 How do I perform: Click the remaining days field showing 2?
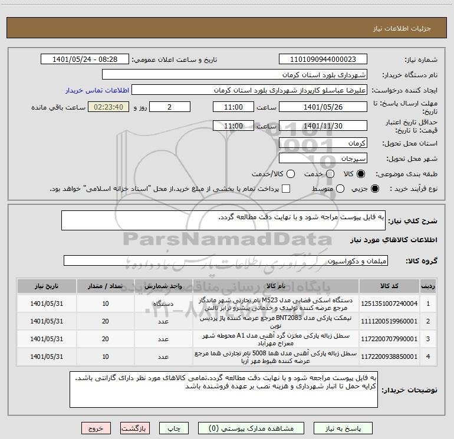pyautogui.click(x=170, y=107)
